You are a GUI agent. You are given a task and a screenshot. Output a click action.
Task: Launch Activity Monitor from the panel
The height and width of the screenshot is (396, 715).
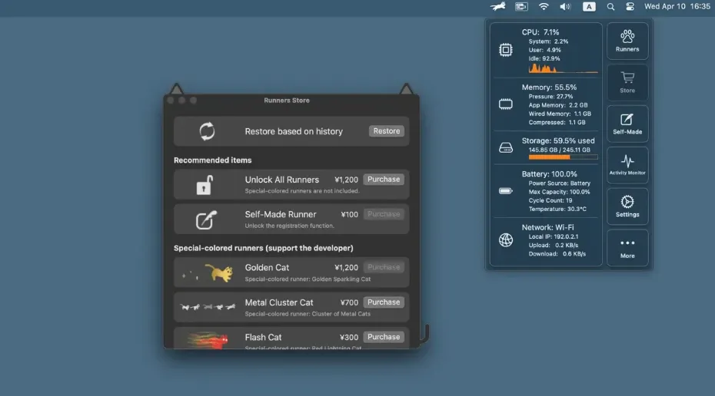[627, 165]
